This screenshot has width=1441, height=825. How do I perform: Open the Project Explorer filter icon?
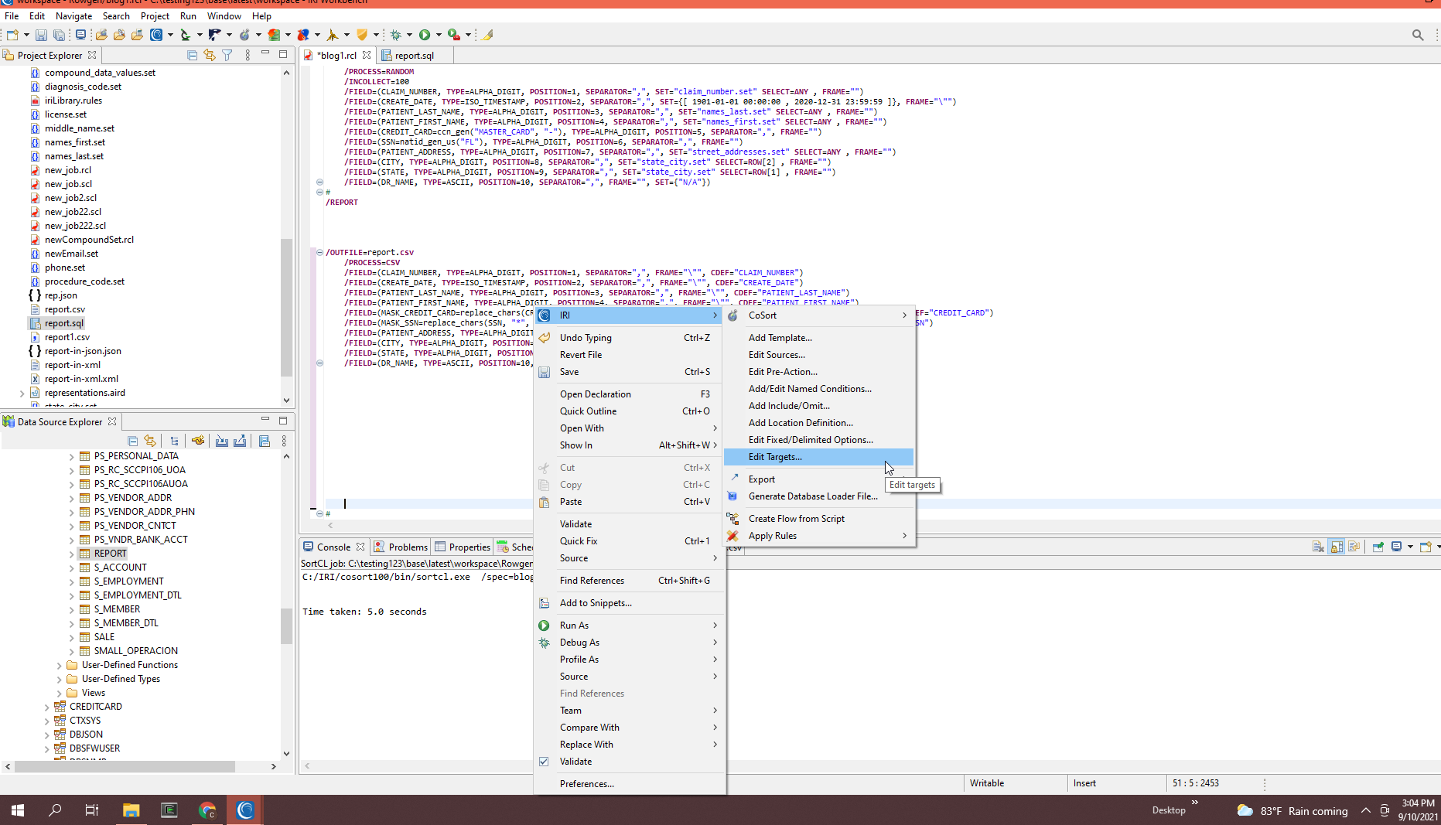227,55
